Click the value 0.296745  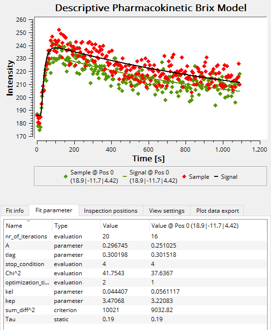pos(115,246)
